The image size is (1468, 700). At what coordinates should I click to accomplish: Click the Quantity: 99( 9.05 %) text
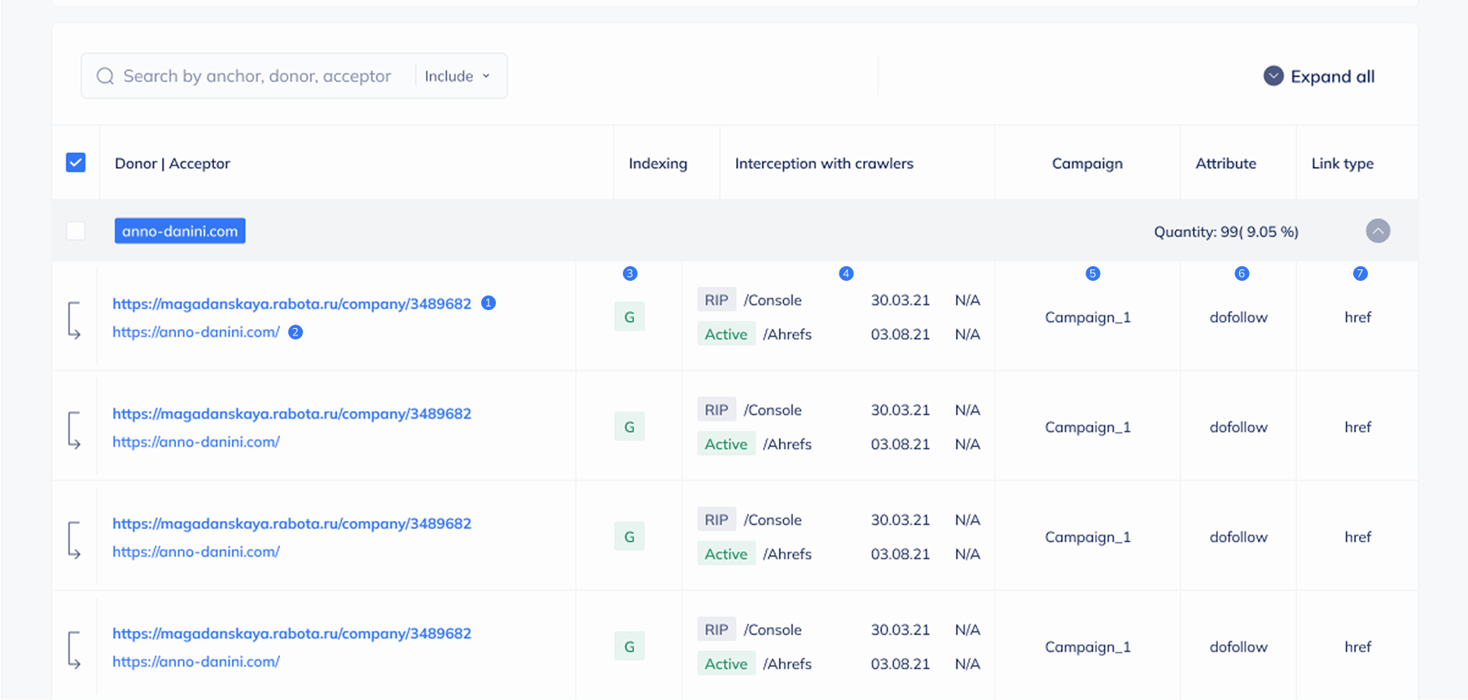[x=1226, y=232]
